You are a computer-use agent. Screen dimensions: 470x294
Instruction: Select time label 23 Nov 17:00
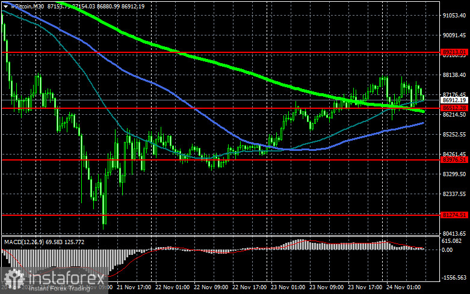(365, 287)
